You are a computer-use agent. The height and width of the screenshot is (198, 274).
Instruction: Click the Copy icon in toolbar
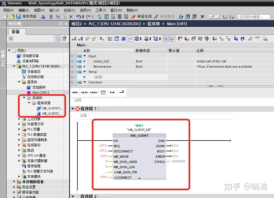58,16
